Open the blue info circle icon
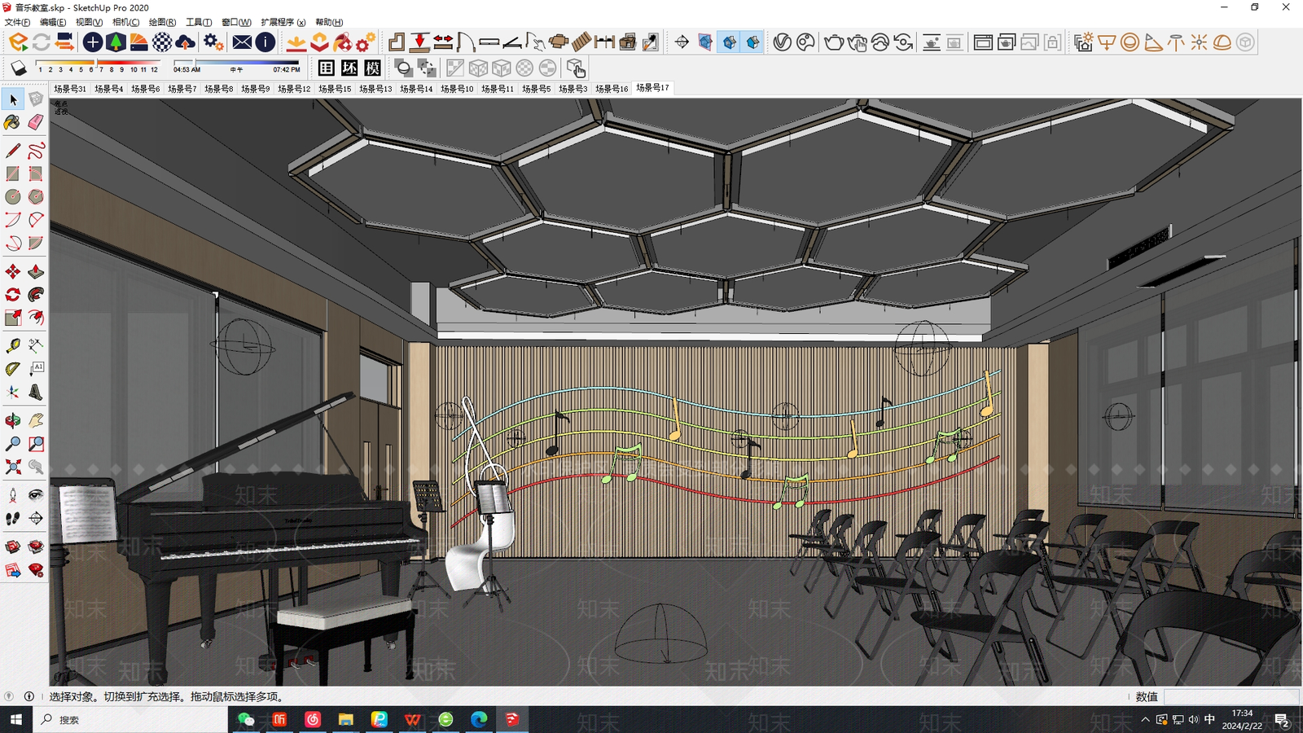This screenshot has width=1303, height=733. coord(265,42)
